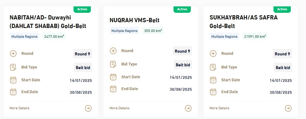Click the End Date calendar icon on NUQRAH card
The image size is (306, 119).
coord(113,89)
